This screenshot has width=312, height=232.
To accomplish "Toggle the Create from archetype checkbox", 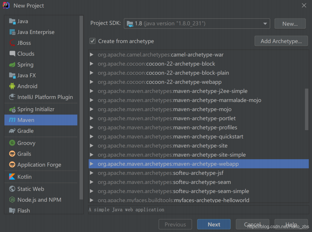I will [93, 41].
